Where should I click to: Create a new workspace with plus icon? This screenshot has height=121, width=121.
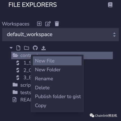click(39, 24)
